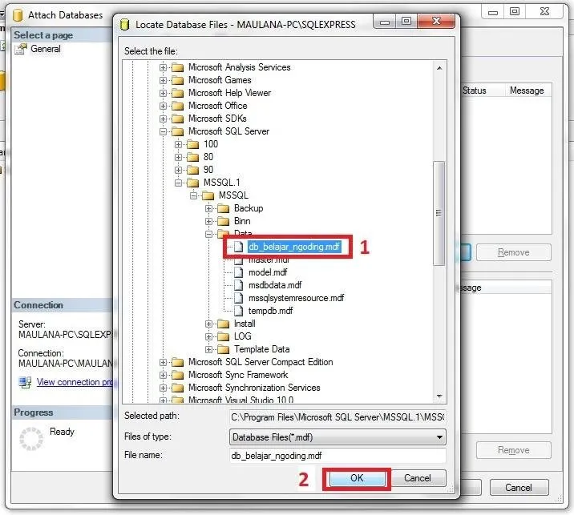Click the LOG folder icon
The height and width of the screenshot is (515, 574).
pos(224,336)
